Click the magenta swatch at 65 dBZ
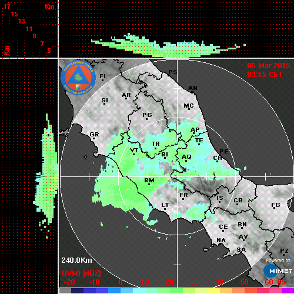 (288, 290)
